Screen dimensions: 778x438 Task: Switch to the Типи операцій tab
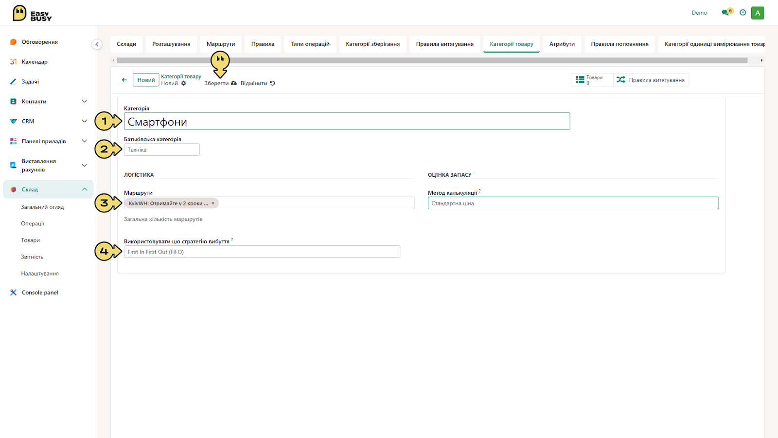(310, 44)
